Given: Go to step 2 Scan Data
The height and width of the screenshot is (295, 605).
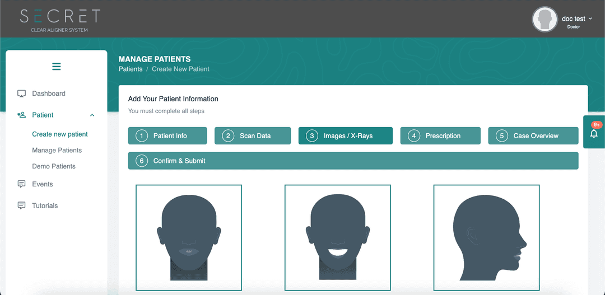Looking at the screenshot, I should 252,135.
